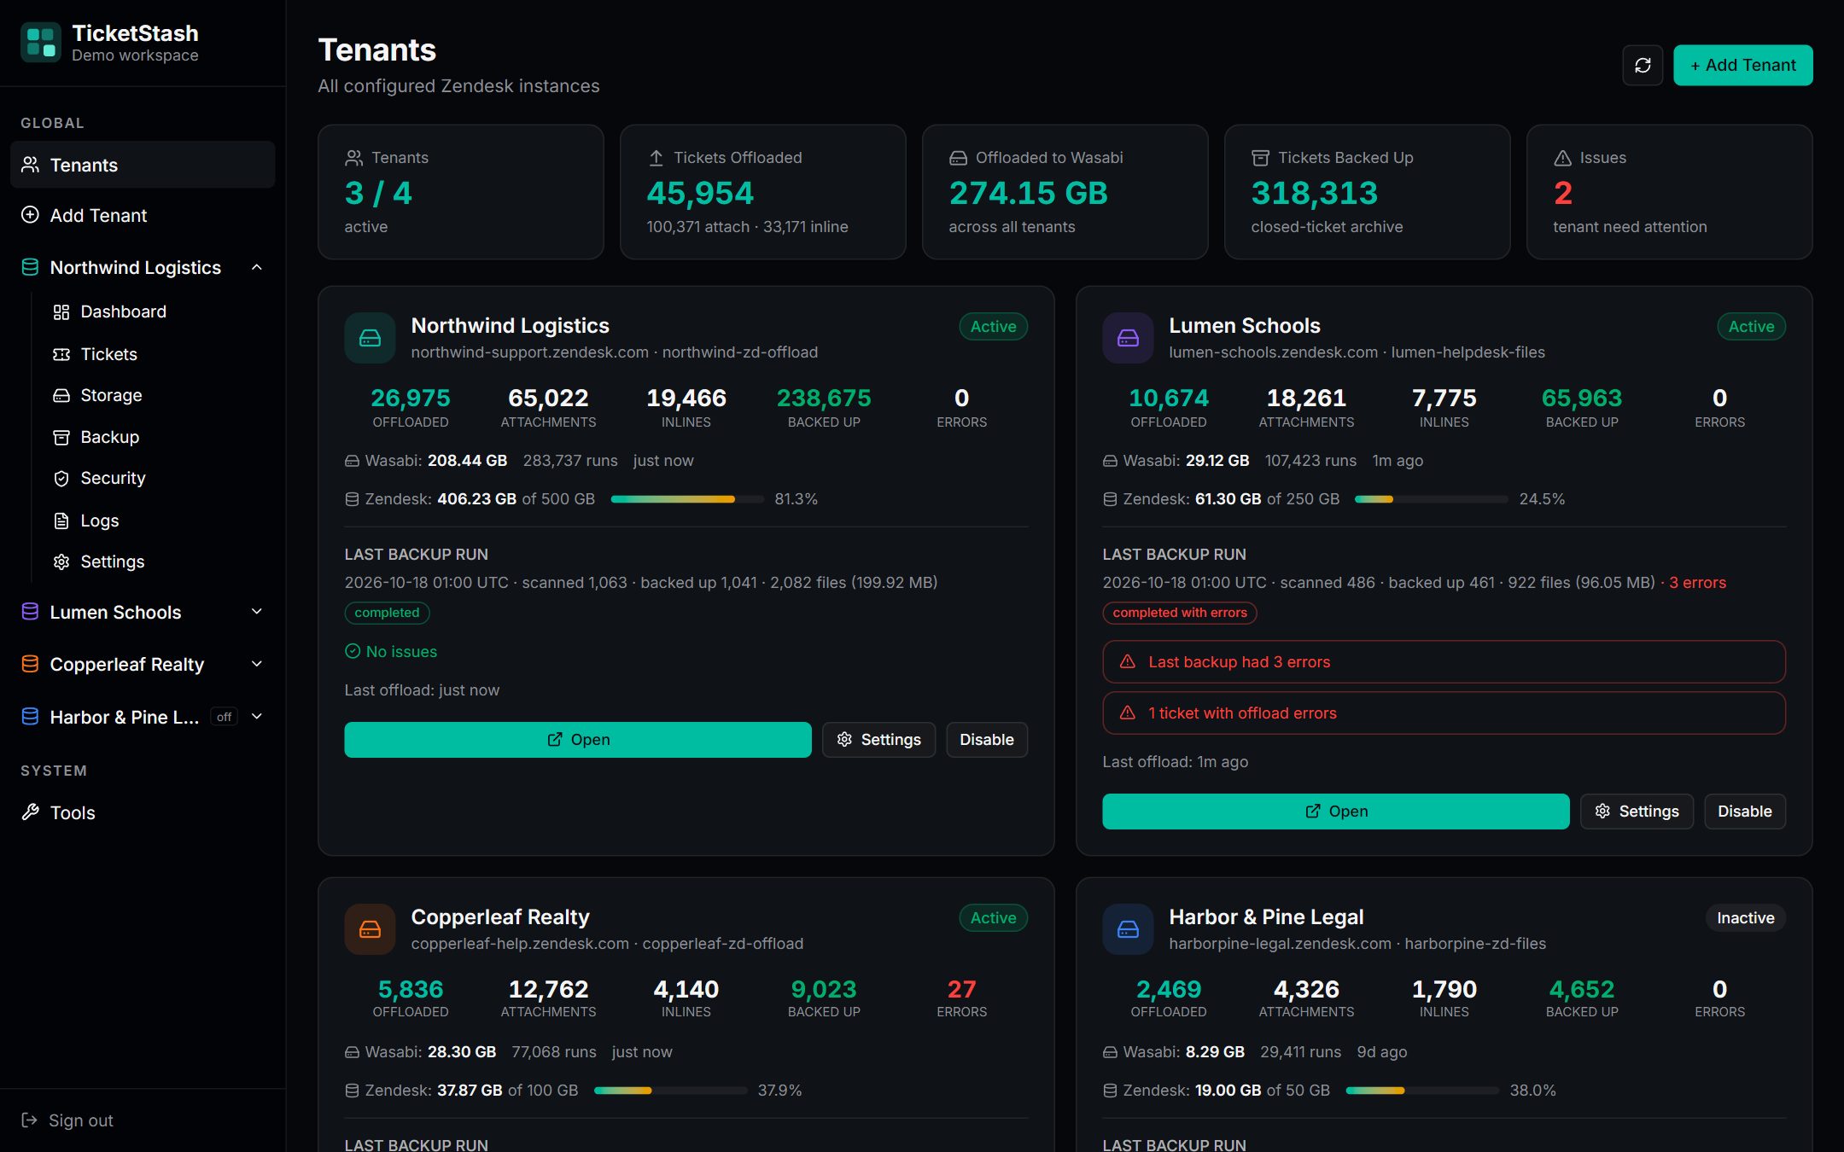Click the blue Harbor & Pine Legal card icon

[1128, 929]
